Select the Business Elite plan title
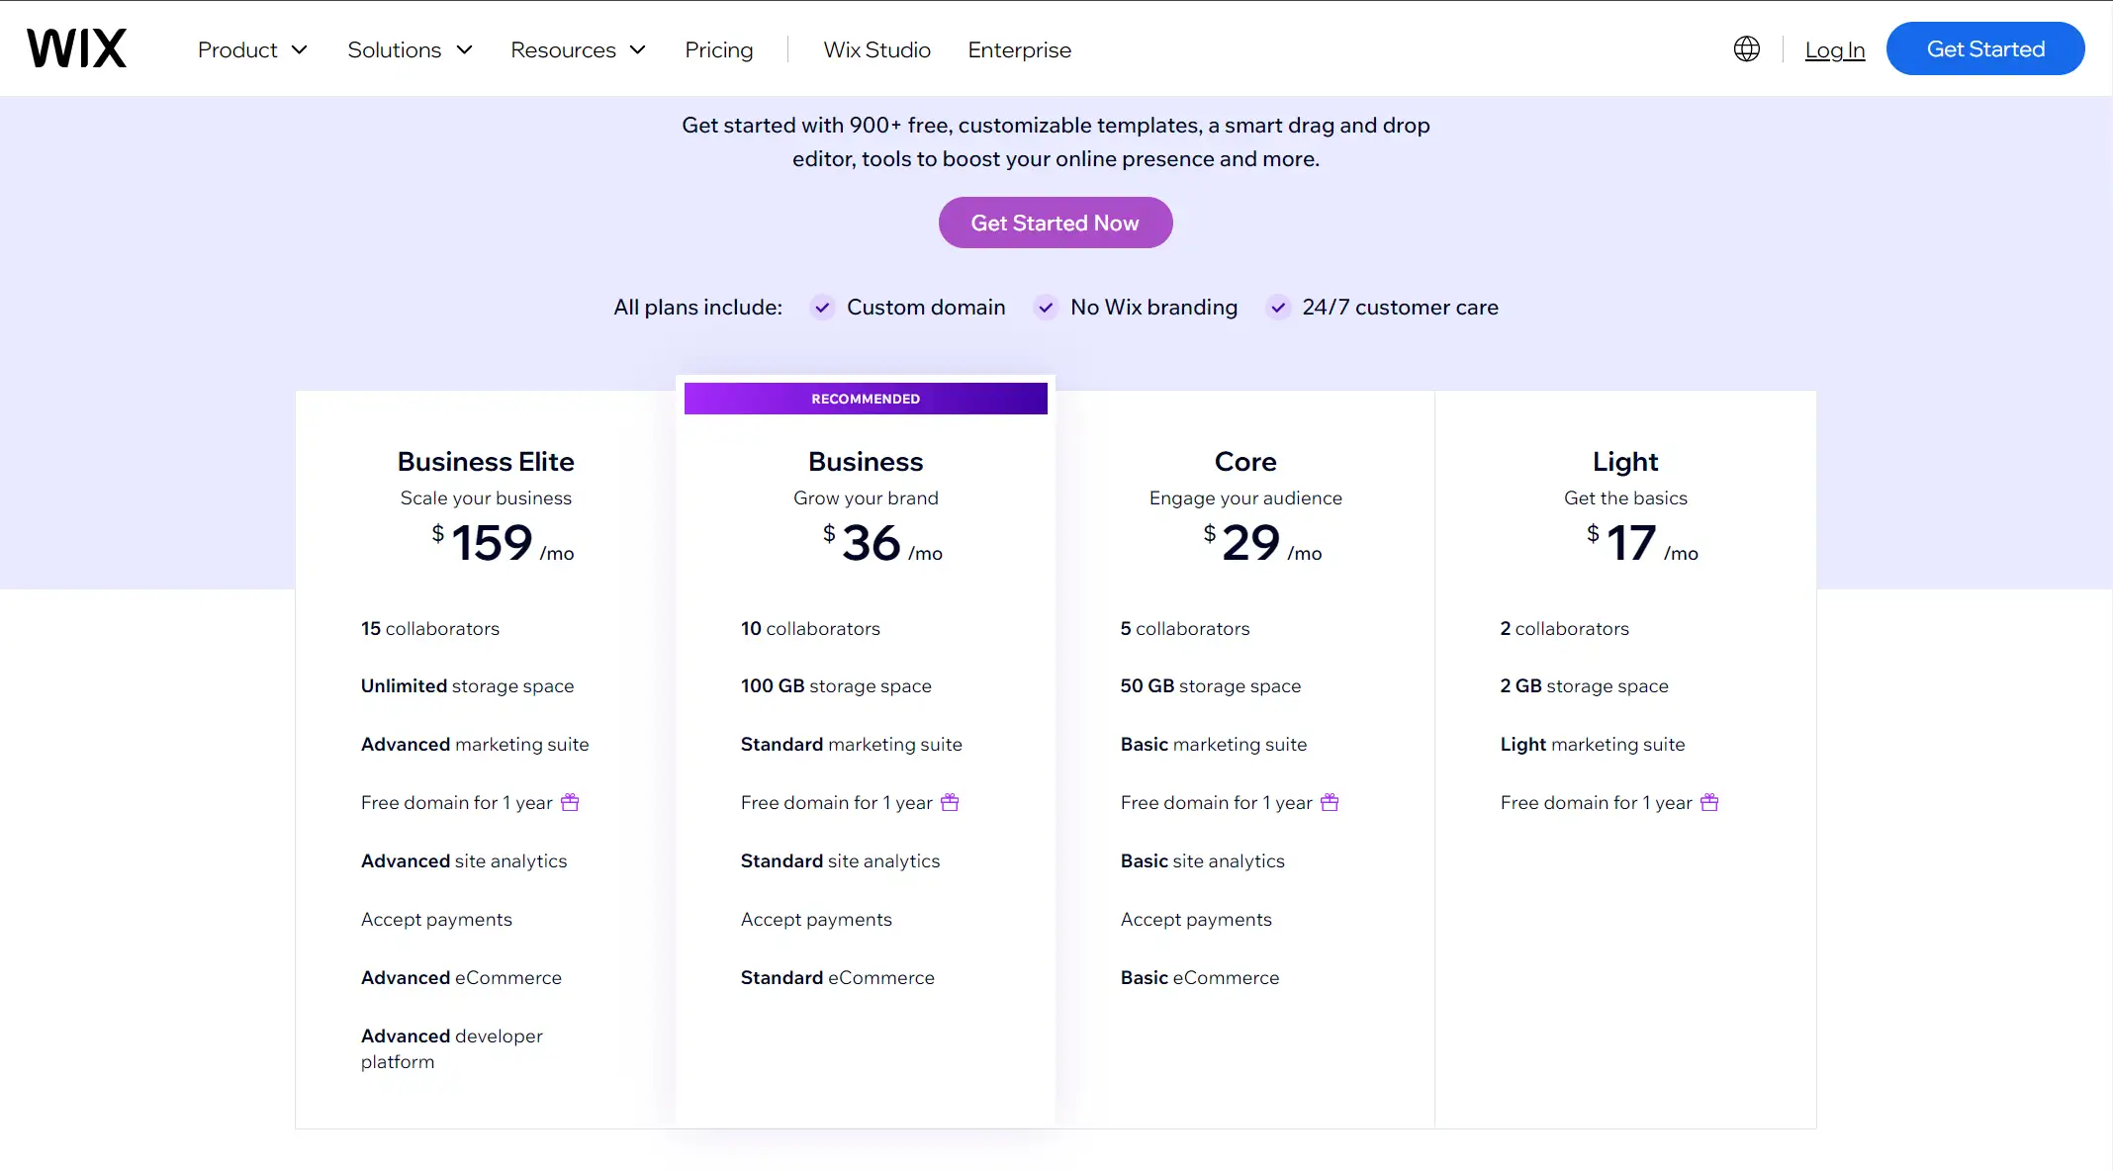This screenshot has width=2113, height=1171. click(x=486, y=462)
